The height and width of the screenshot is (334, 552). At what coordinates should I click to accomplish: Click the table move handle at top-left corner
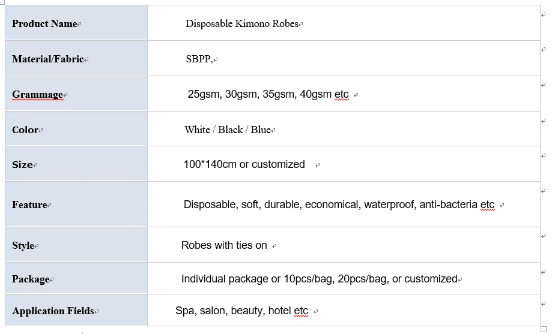2,2
